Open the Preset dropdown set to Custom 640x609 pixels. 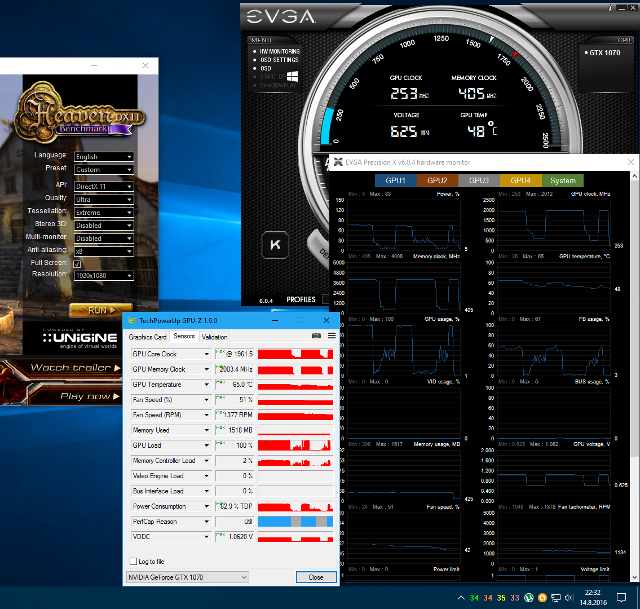tap(104, 170)
